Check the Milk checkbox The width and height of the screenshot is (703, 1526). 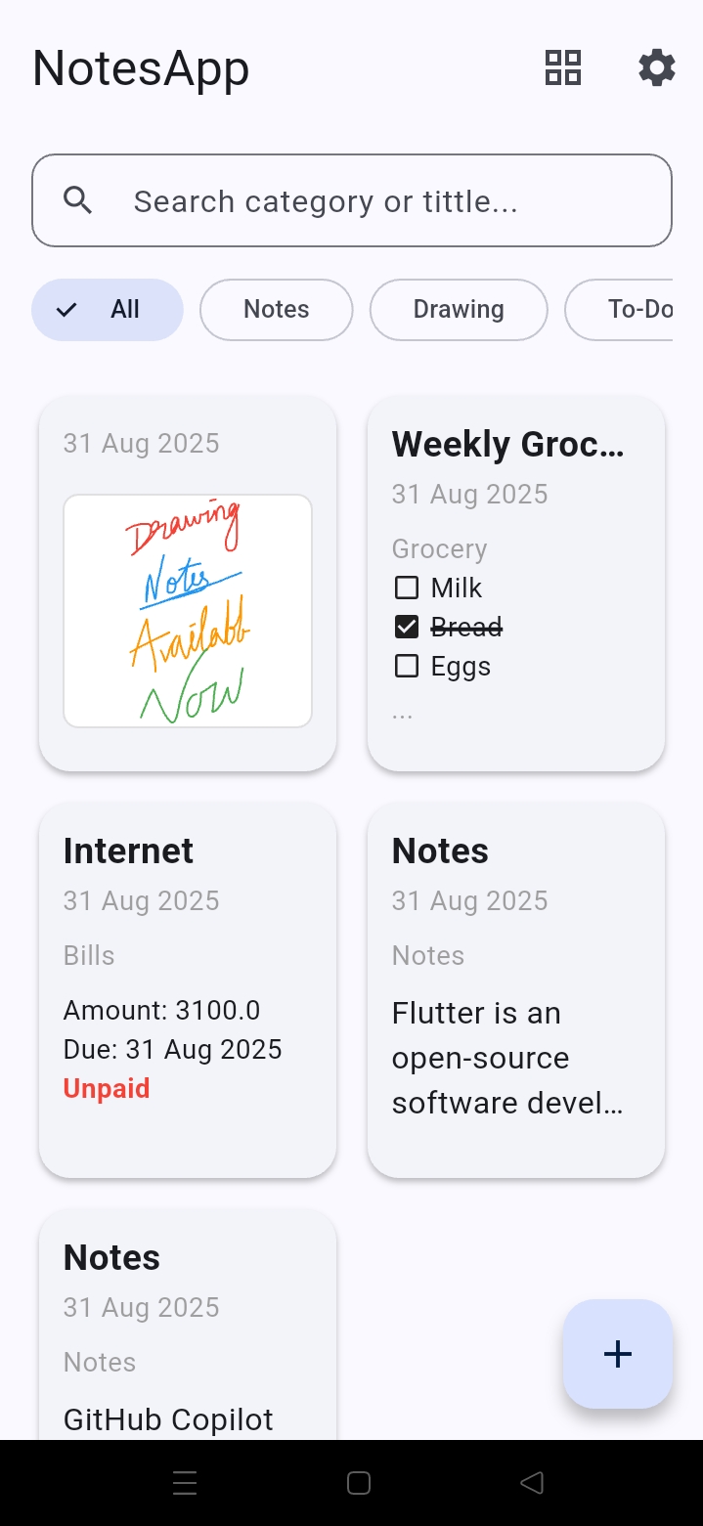[406, 588]
